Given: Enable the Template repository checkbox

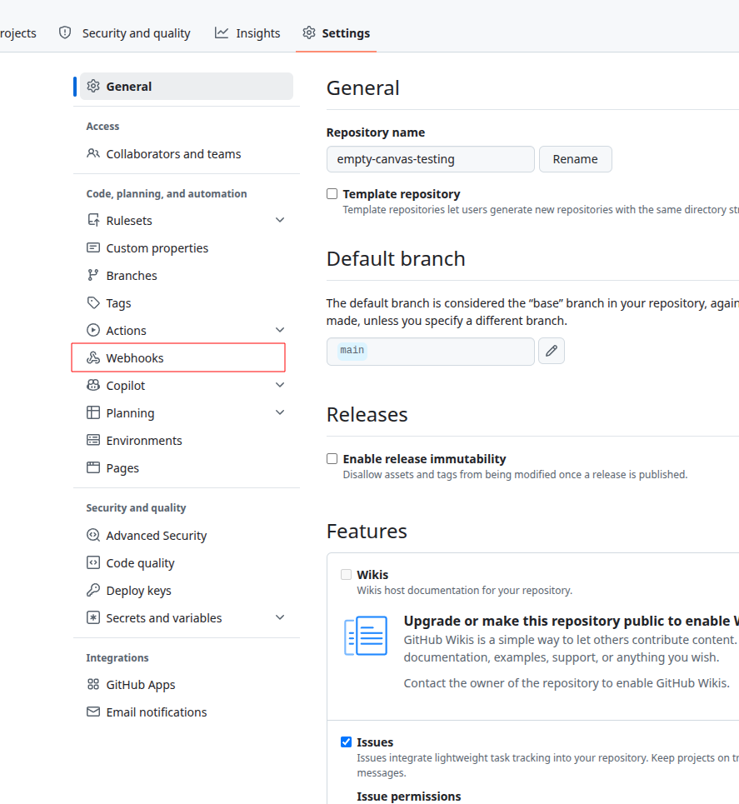Looking at the screenshot, I should (332, 194).
